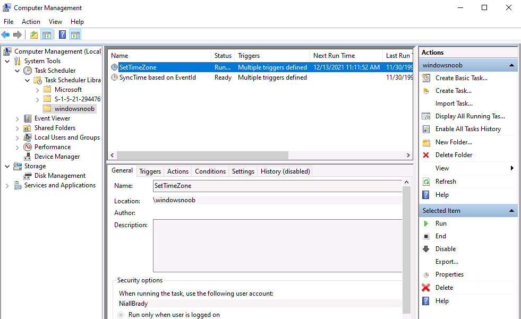Click the Disk Management icon in tree
521x319 pixels.
point(28,176)
